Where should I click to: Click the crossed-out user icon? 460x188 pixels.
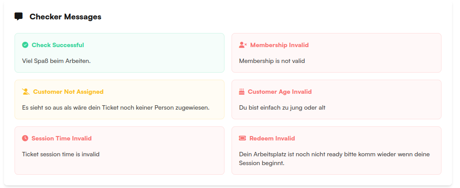(26, 92)
